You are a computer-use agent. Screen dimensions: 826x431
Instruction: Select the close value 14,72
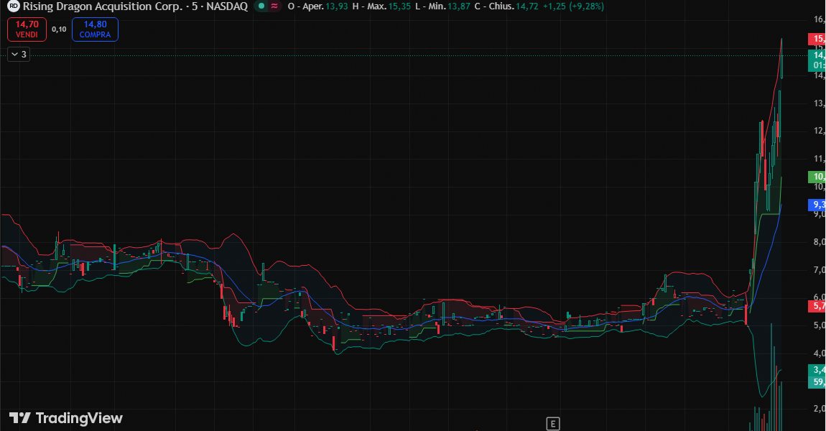coord(526,6)
